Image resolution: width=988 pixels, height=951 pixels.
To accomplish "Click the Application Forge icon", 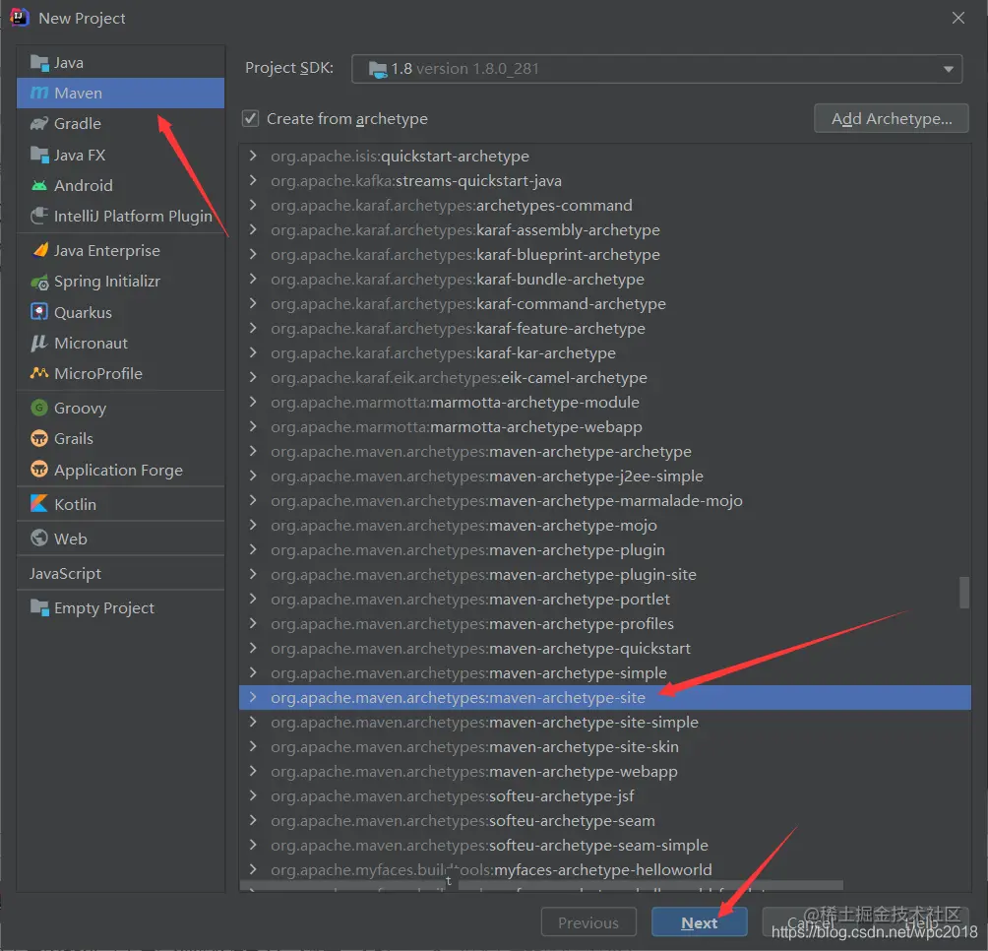I will (39, 470).
